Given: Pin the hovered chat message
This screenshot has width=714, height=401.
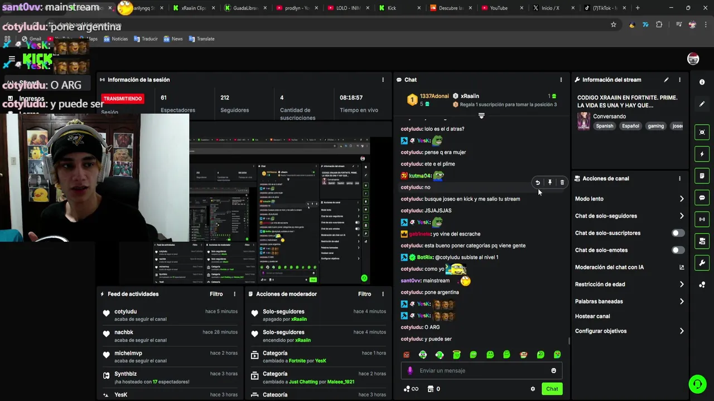Looking at the screenshot, I should click(550, 183).
